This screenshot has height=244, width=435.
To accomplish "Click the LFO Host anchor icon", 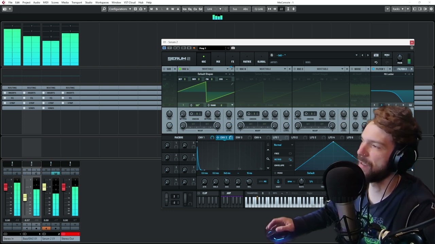I will (278, 181).
